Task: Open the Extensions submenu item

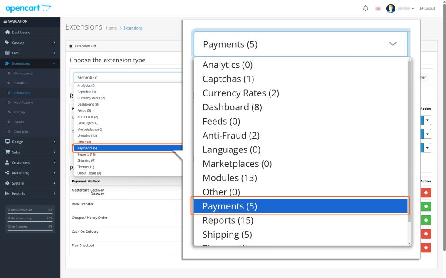Action: [x=22, y=93]
